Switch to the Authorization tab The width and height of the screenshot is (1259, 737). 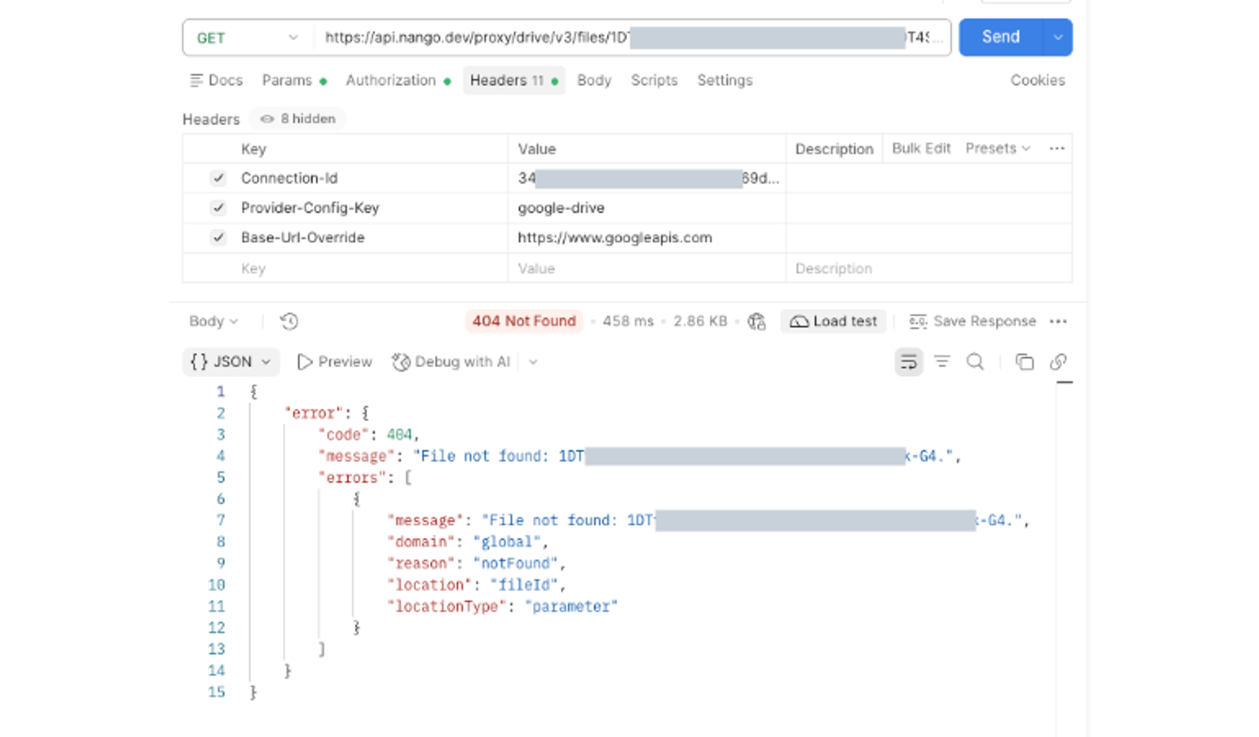coord(399,80)
